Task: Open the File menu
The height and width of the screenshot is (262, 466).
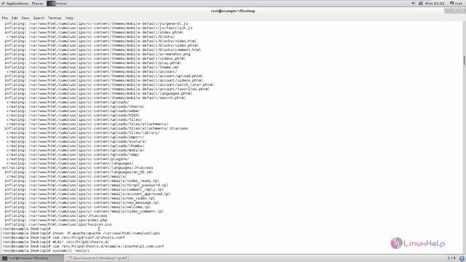Action: [5, 18]
